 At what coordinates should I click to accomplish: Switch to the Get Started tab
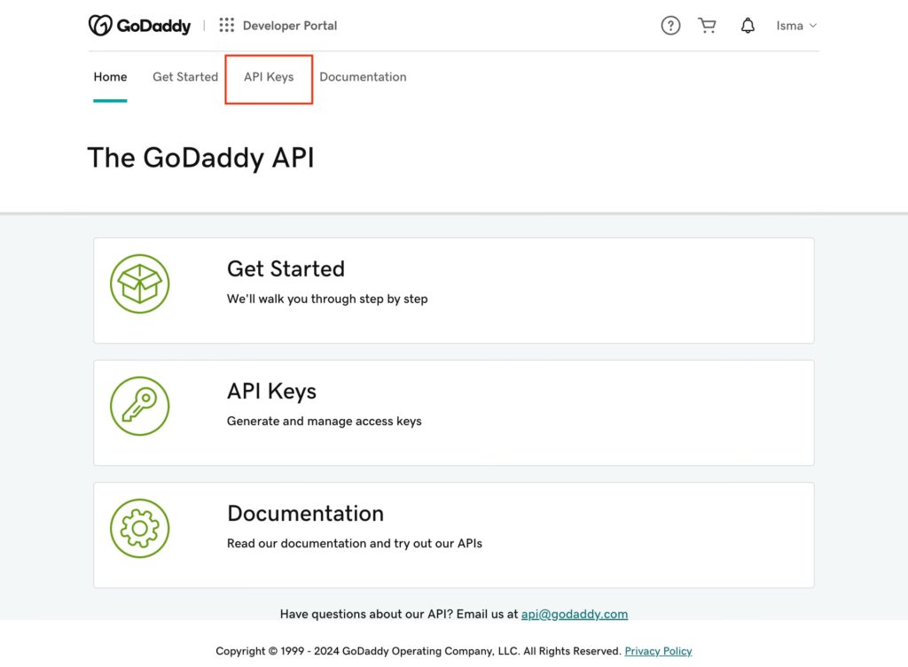point(185,77)
